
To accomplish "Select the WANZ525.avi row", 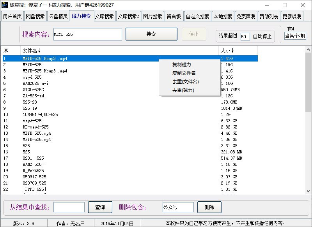I will point(130,83).
